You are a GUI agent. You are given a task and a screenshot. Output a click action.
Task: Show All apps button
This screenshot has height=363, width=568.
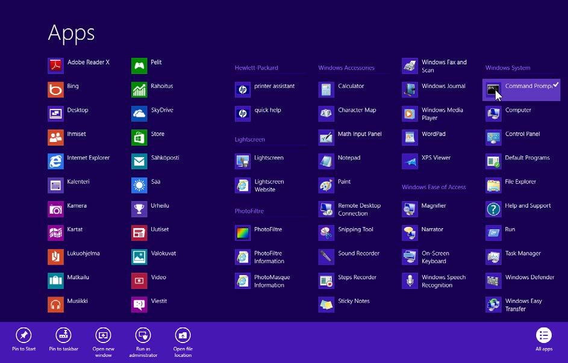click(544, 339)
